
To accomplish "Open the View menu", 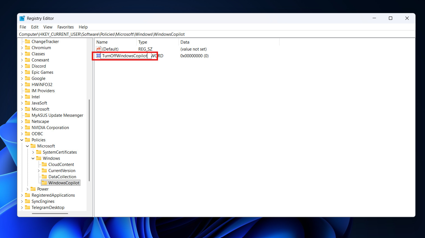I will [x=48, y=27].
